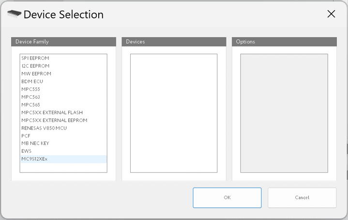Image resolution: width=348 pixels, height=220 pixels.
Task: Select the highlighted MC9S12XEx entry
Action: (35, 159)
